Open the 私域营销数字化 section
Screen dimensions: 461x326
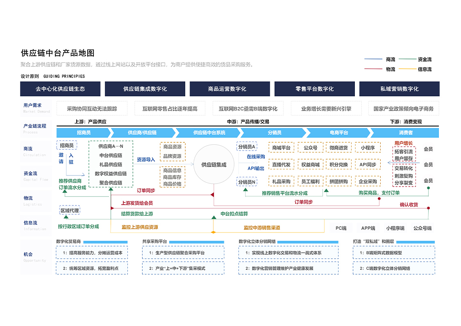click(400, 89)
